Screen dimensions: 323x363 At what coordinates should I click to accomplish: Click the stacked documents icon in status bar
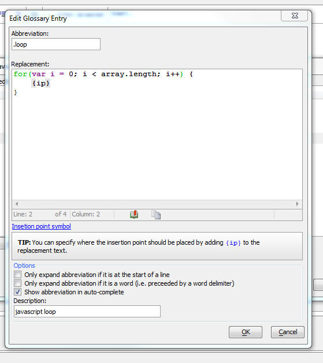[x=156, y=215]
